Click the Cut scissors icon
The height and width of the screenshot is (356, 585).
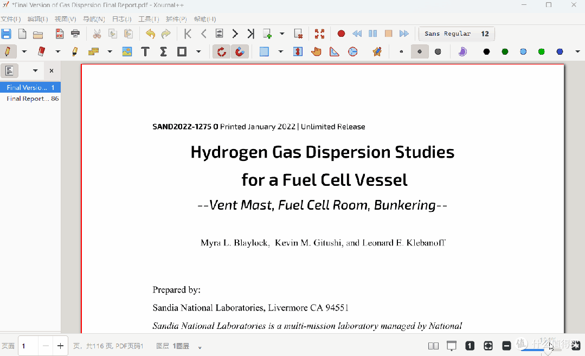(x=97, y=34)
